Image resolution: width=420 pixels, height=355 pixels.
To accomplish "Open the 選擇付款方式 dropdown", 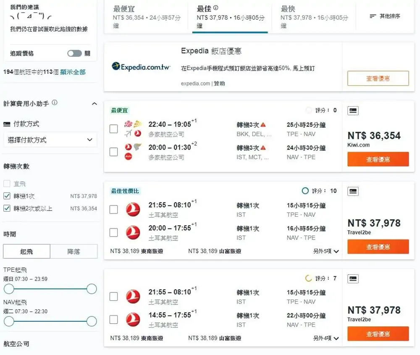I will point(50,140).
